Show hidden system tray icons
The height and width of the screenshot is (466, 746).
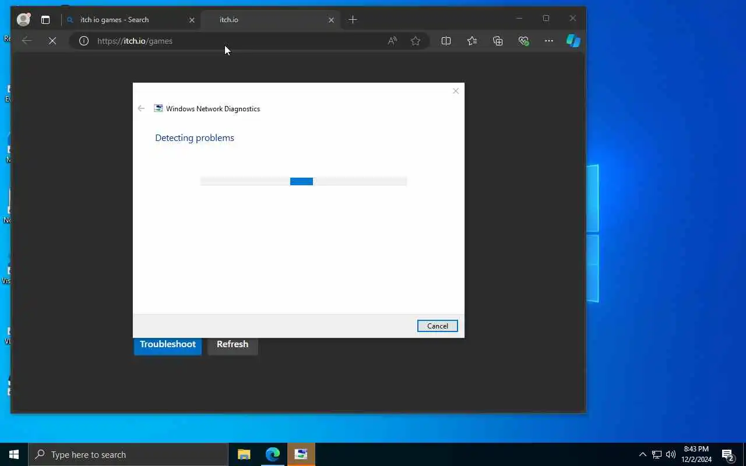(x=642, y=454)
